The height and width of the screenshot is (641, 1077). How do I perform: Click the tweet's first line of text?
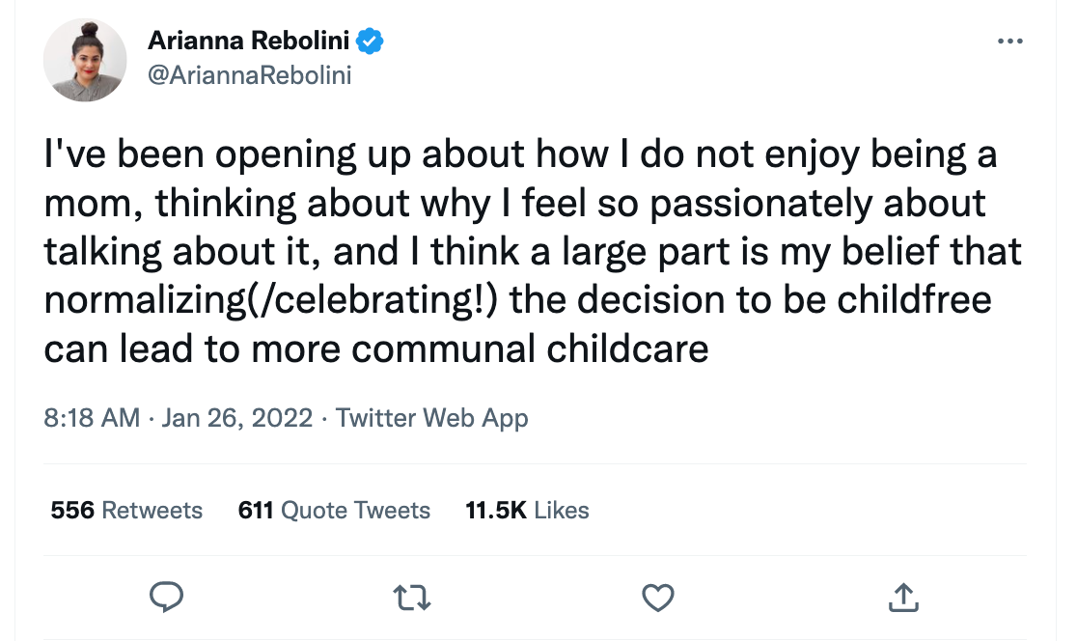520,156
